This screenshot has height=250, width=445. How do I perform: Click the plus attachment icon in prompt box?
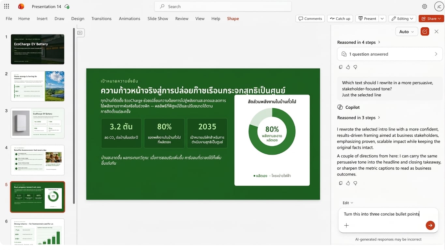[x=347, y=225]
